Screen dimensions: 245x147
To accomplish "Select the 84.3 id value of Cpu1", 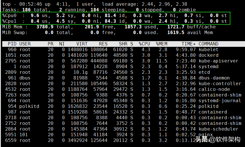I will click(x=110, y=21).
